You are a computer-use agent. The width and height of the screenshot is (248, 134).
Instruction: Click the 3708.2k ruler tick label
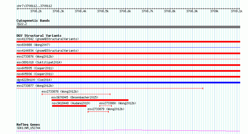point(36,11)
